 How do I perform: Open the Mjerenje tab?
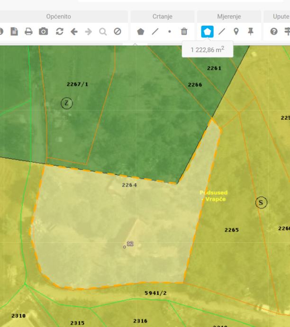pyautogui.click(x=229, y=17)
